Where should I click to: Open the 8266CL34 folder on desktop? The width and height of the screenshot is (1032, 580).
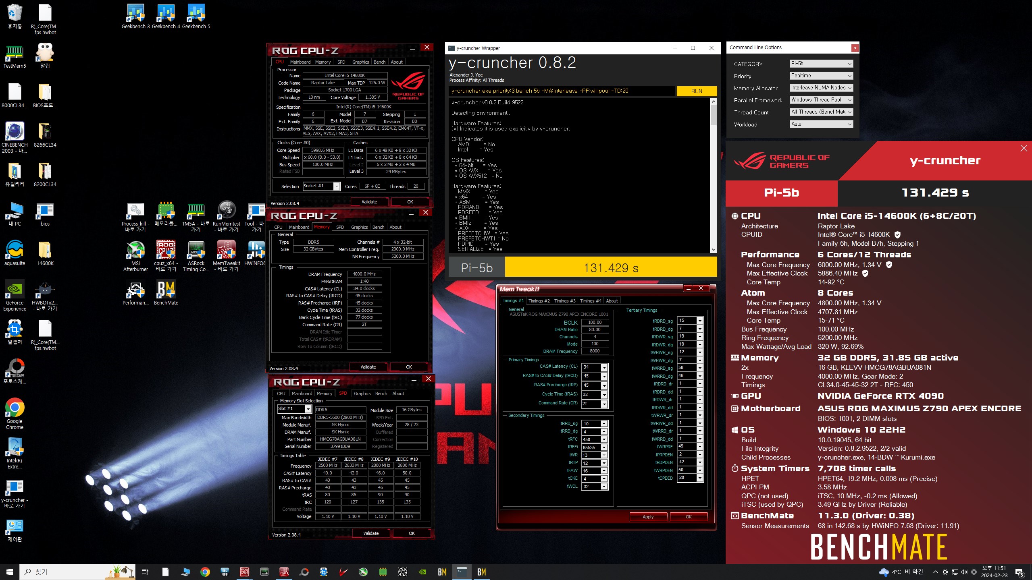point(45,135)
